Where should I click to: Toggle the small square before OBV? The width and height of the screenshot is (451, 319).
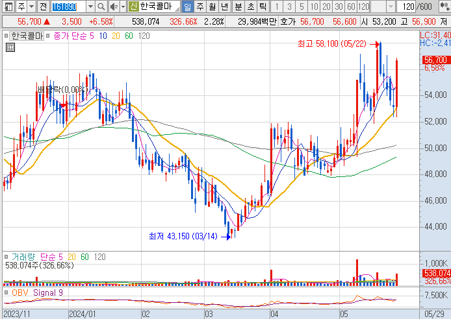(6, 292)
